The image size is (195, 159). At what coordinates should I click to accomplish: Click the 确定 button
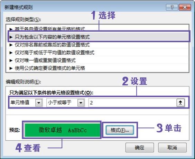[x=140, y=148]
